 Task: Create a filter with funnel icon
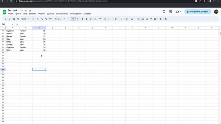point(151,19)
